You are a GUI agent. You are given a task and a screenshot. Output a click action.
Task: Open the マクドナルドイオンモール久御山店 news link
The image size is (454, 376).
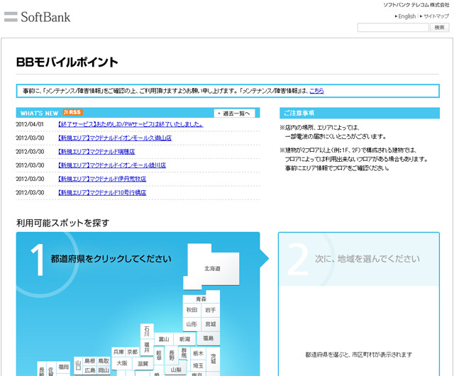(x=115, y=138)
